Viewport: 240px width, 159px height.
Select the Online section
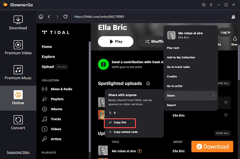coord(18,97)
